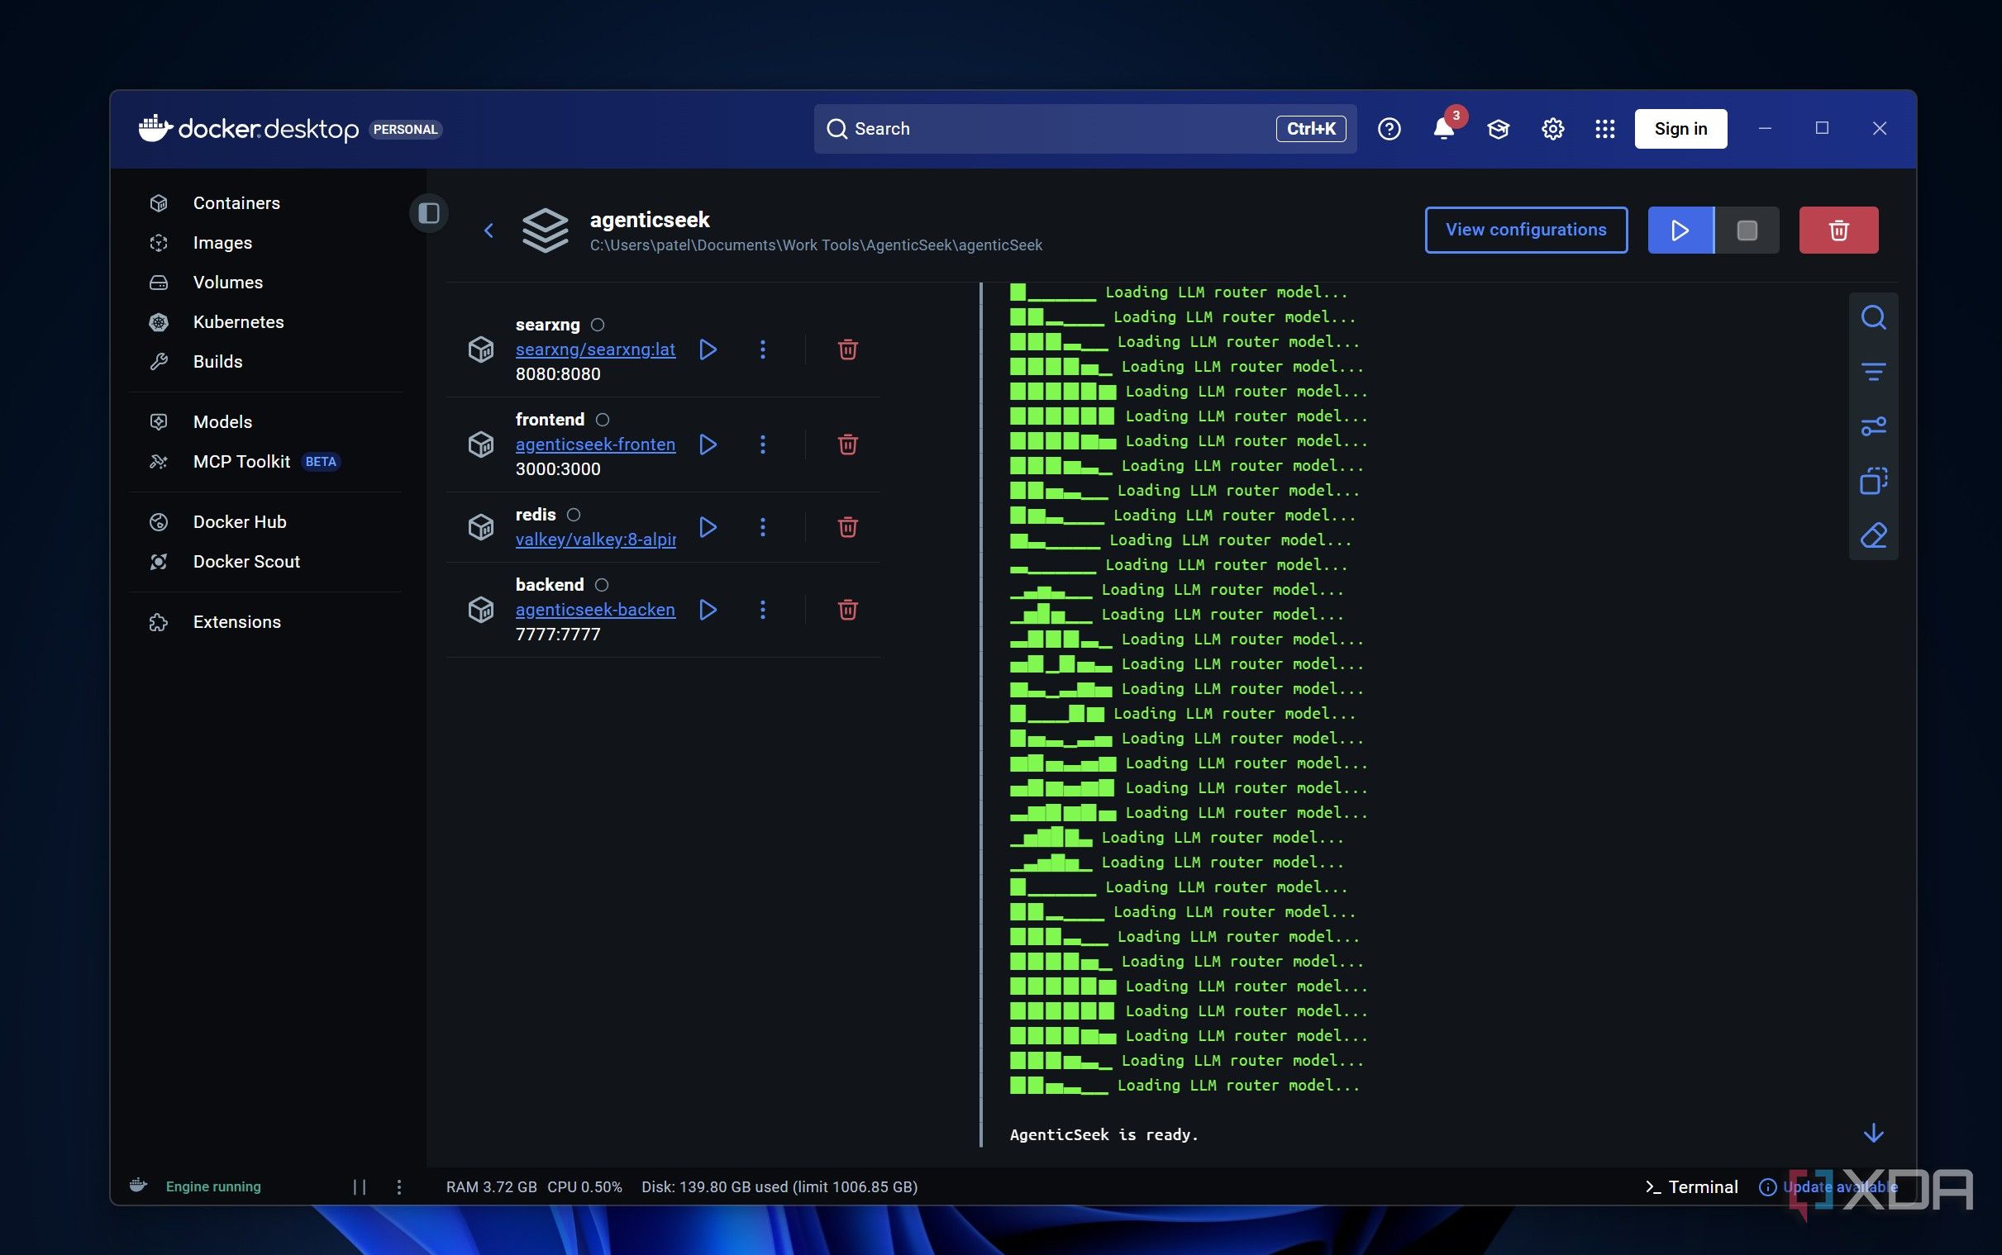Click the View configurations button
The height and width of the screenshot is (1255, 2002).
point(1525,230)
